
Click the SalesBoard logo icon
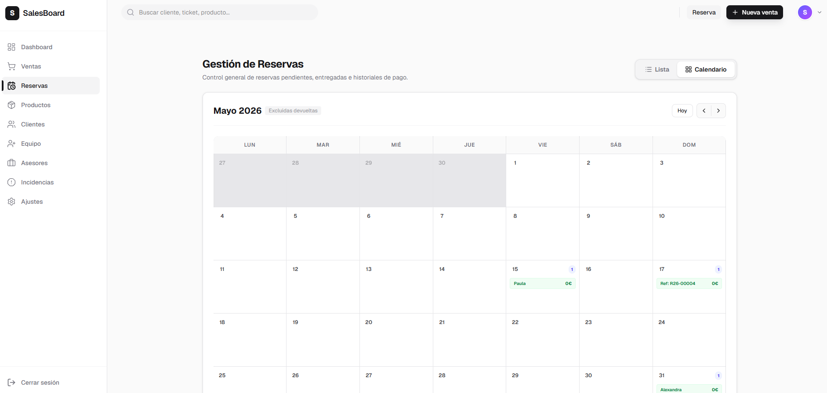tap(12, 13)
